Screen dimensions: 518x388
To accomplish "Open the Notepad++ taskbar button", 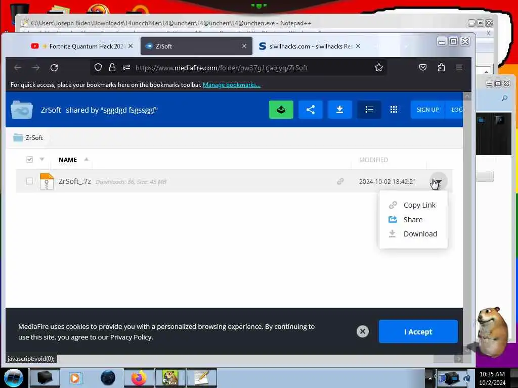I will click(202, 378).
